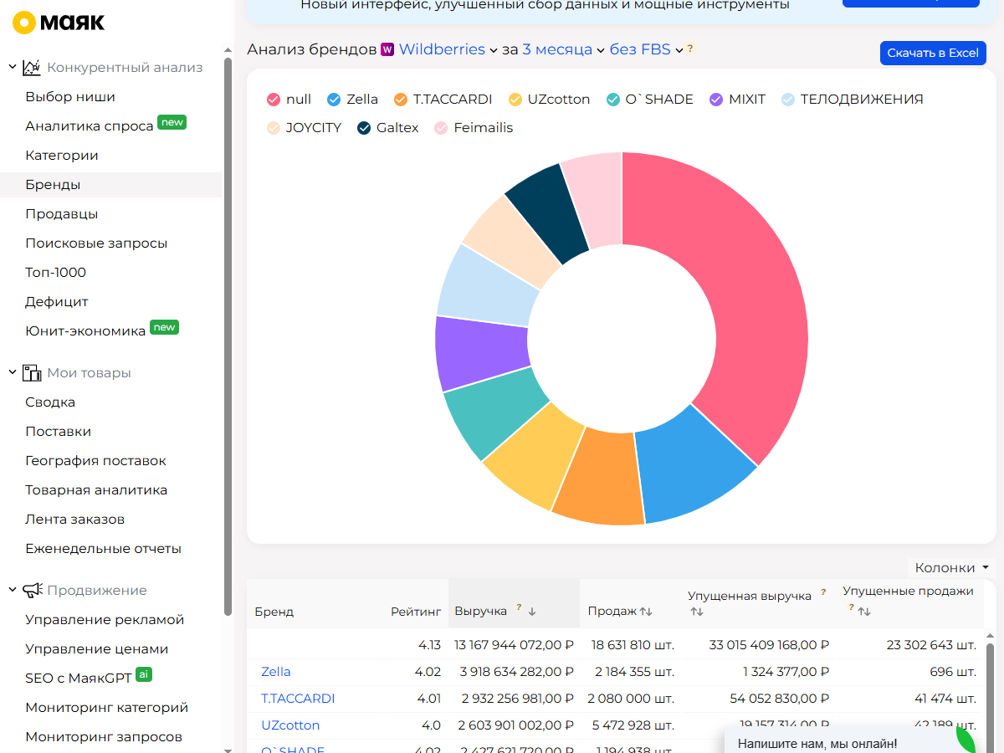Open Продавцы in the sidebar menu

(62, 213)
